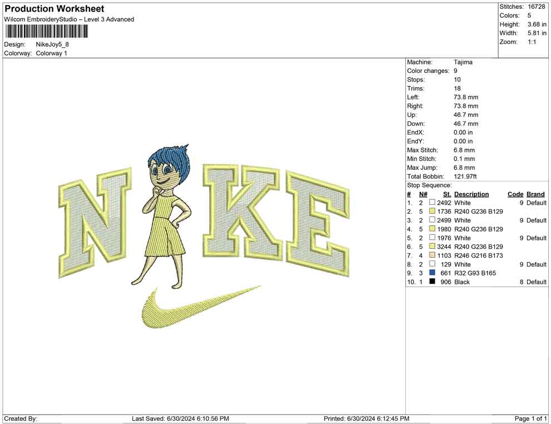Image resolution: width=551 pixels, height=424 pixels.
Task: Click the 'Description' column header
Action: 471,194
